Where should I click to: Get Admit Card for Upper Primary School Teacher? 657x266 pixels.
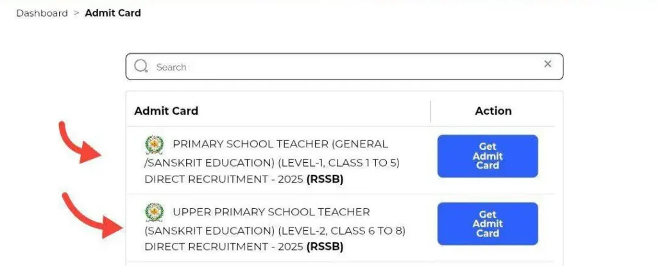pyautogui.click(x=488, y=224)
